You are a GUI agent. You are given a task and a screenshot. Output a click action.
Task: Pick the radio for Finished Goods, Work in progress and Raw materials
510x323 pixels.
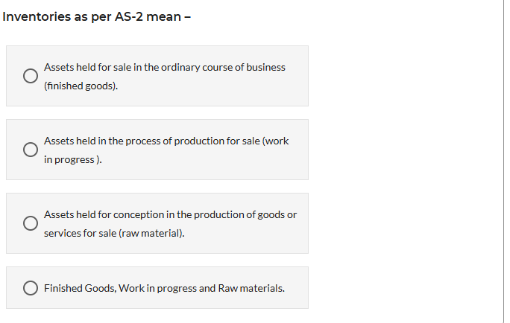point(30,288)
